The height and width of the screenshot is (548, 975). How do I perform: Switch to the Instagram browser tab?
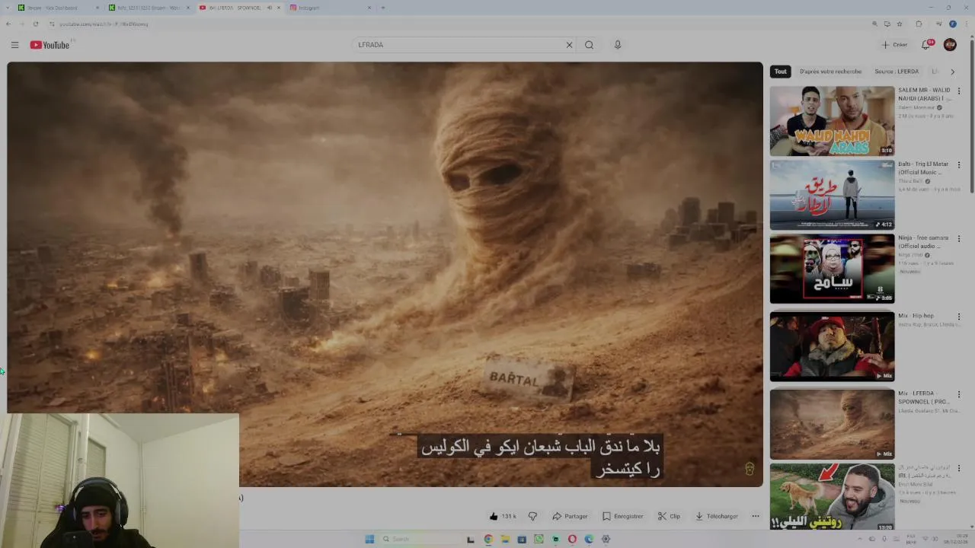click(x=330, y=8)
